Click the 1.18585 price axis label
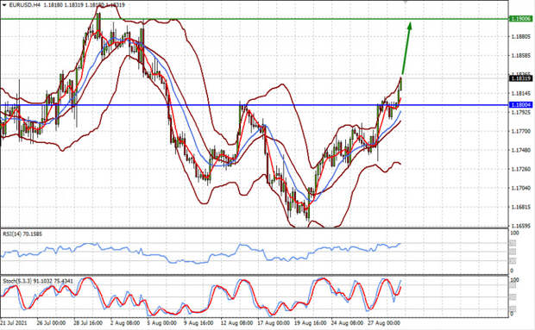Viewport: 535px width, 330px height. pos(521,55)
